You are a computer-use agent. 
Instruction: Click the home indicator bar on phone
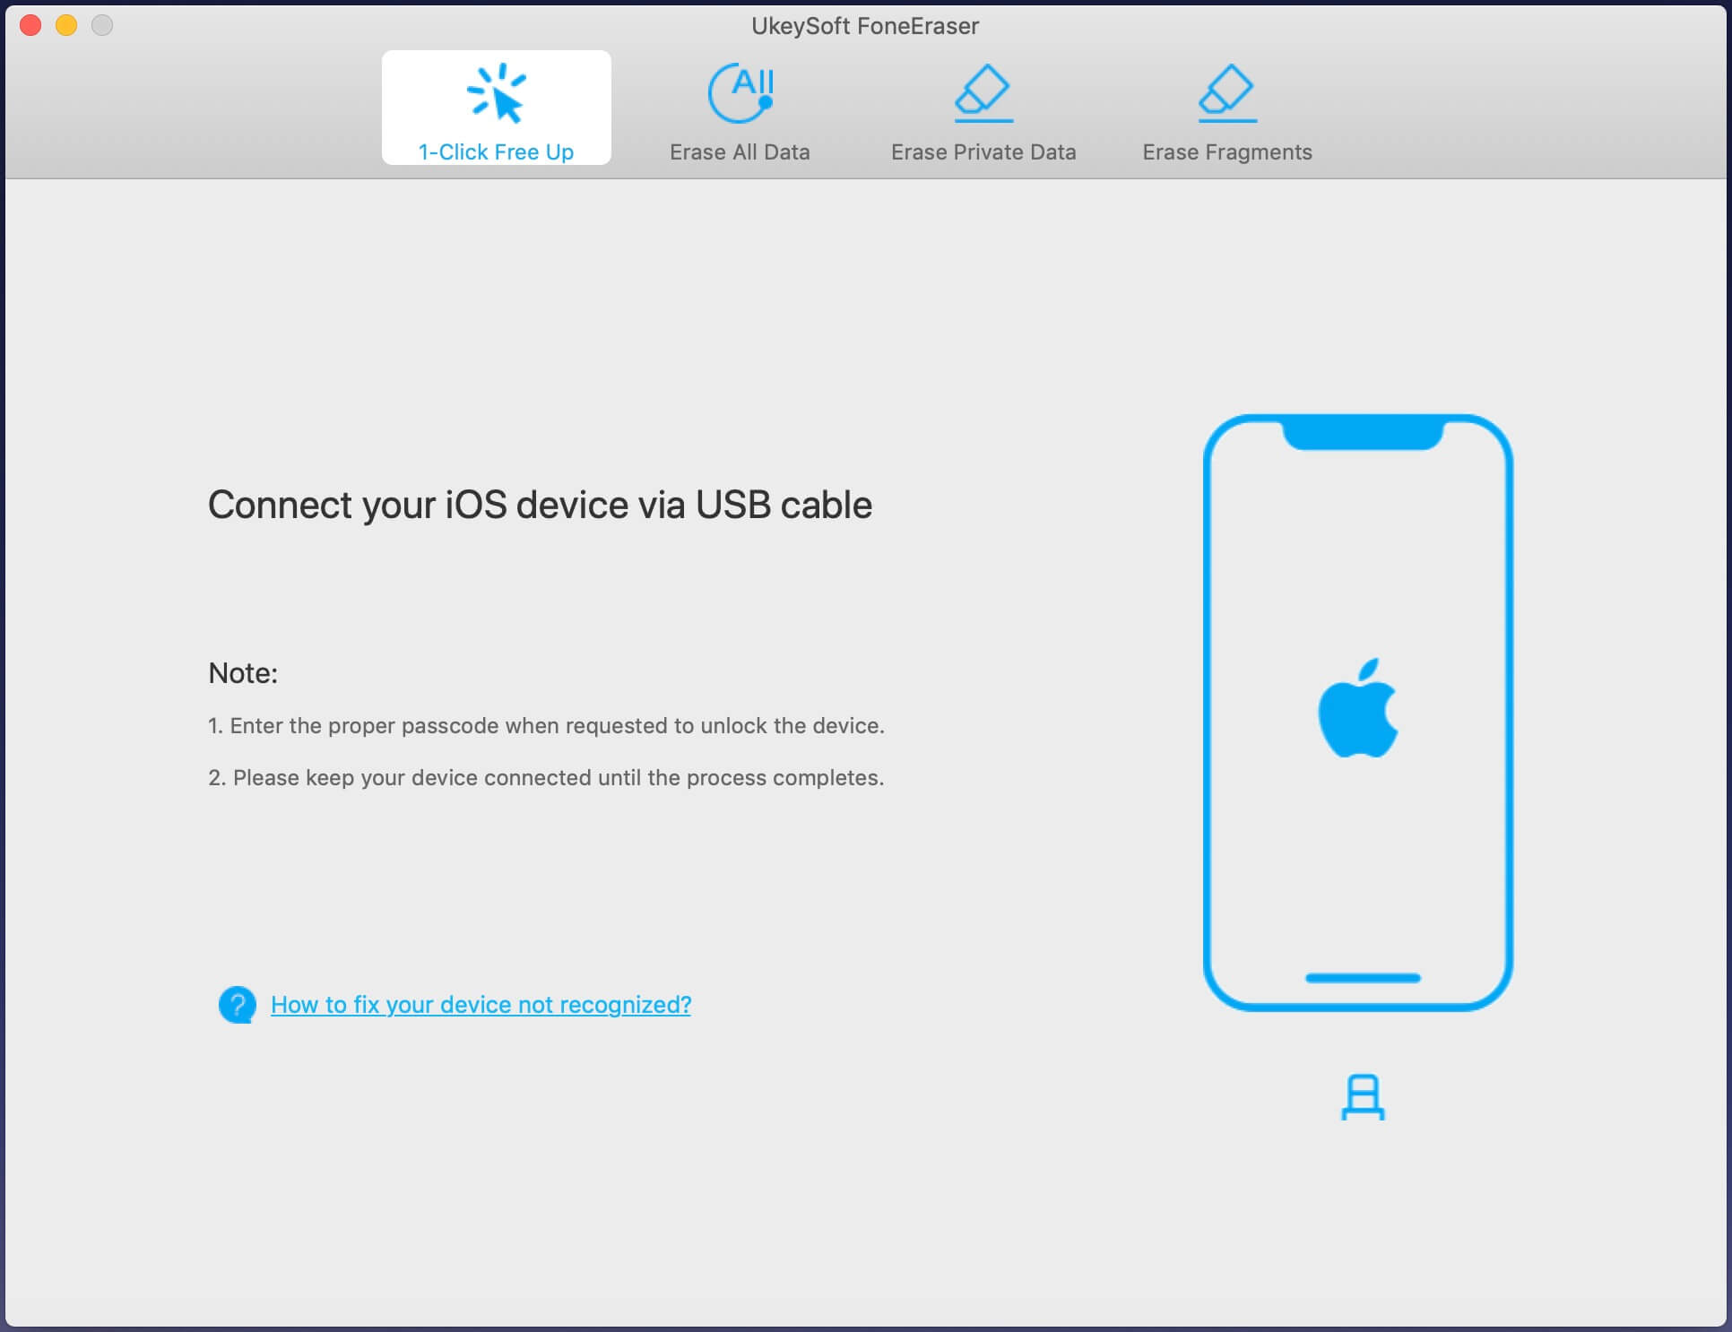point(1363,978)
